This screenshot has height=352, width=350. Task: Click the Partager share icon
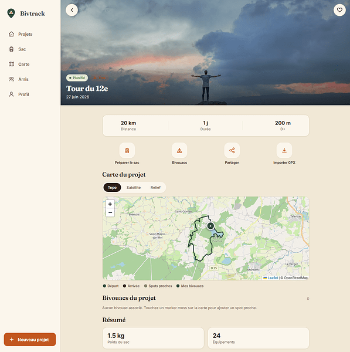[x=232, y=150]
